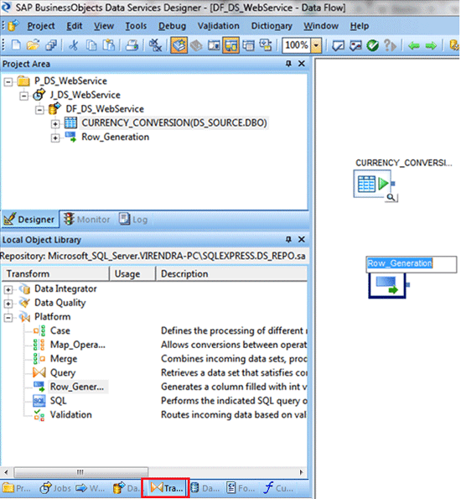Click the Validate All Objects icon

click(355, 45)
